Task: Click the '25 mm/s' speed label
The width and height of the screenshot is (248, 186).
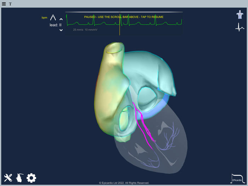Action: [78, 30]
